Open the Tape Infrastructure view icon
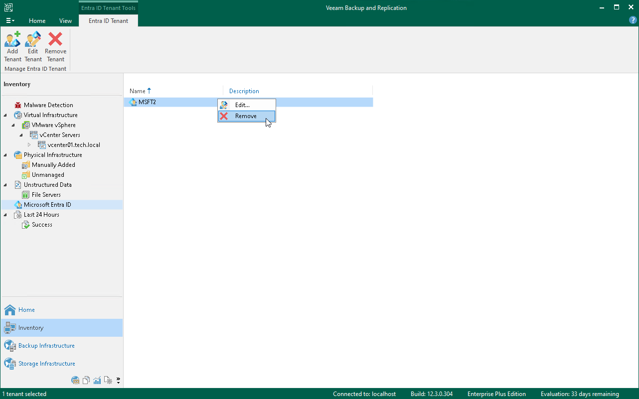Viewport: 639px width, 399px height. point(76,381)
